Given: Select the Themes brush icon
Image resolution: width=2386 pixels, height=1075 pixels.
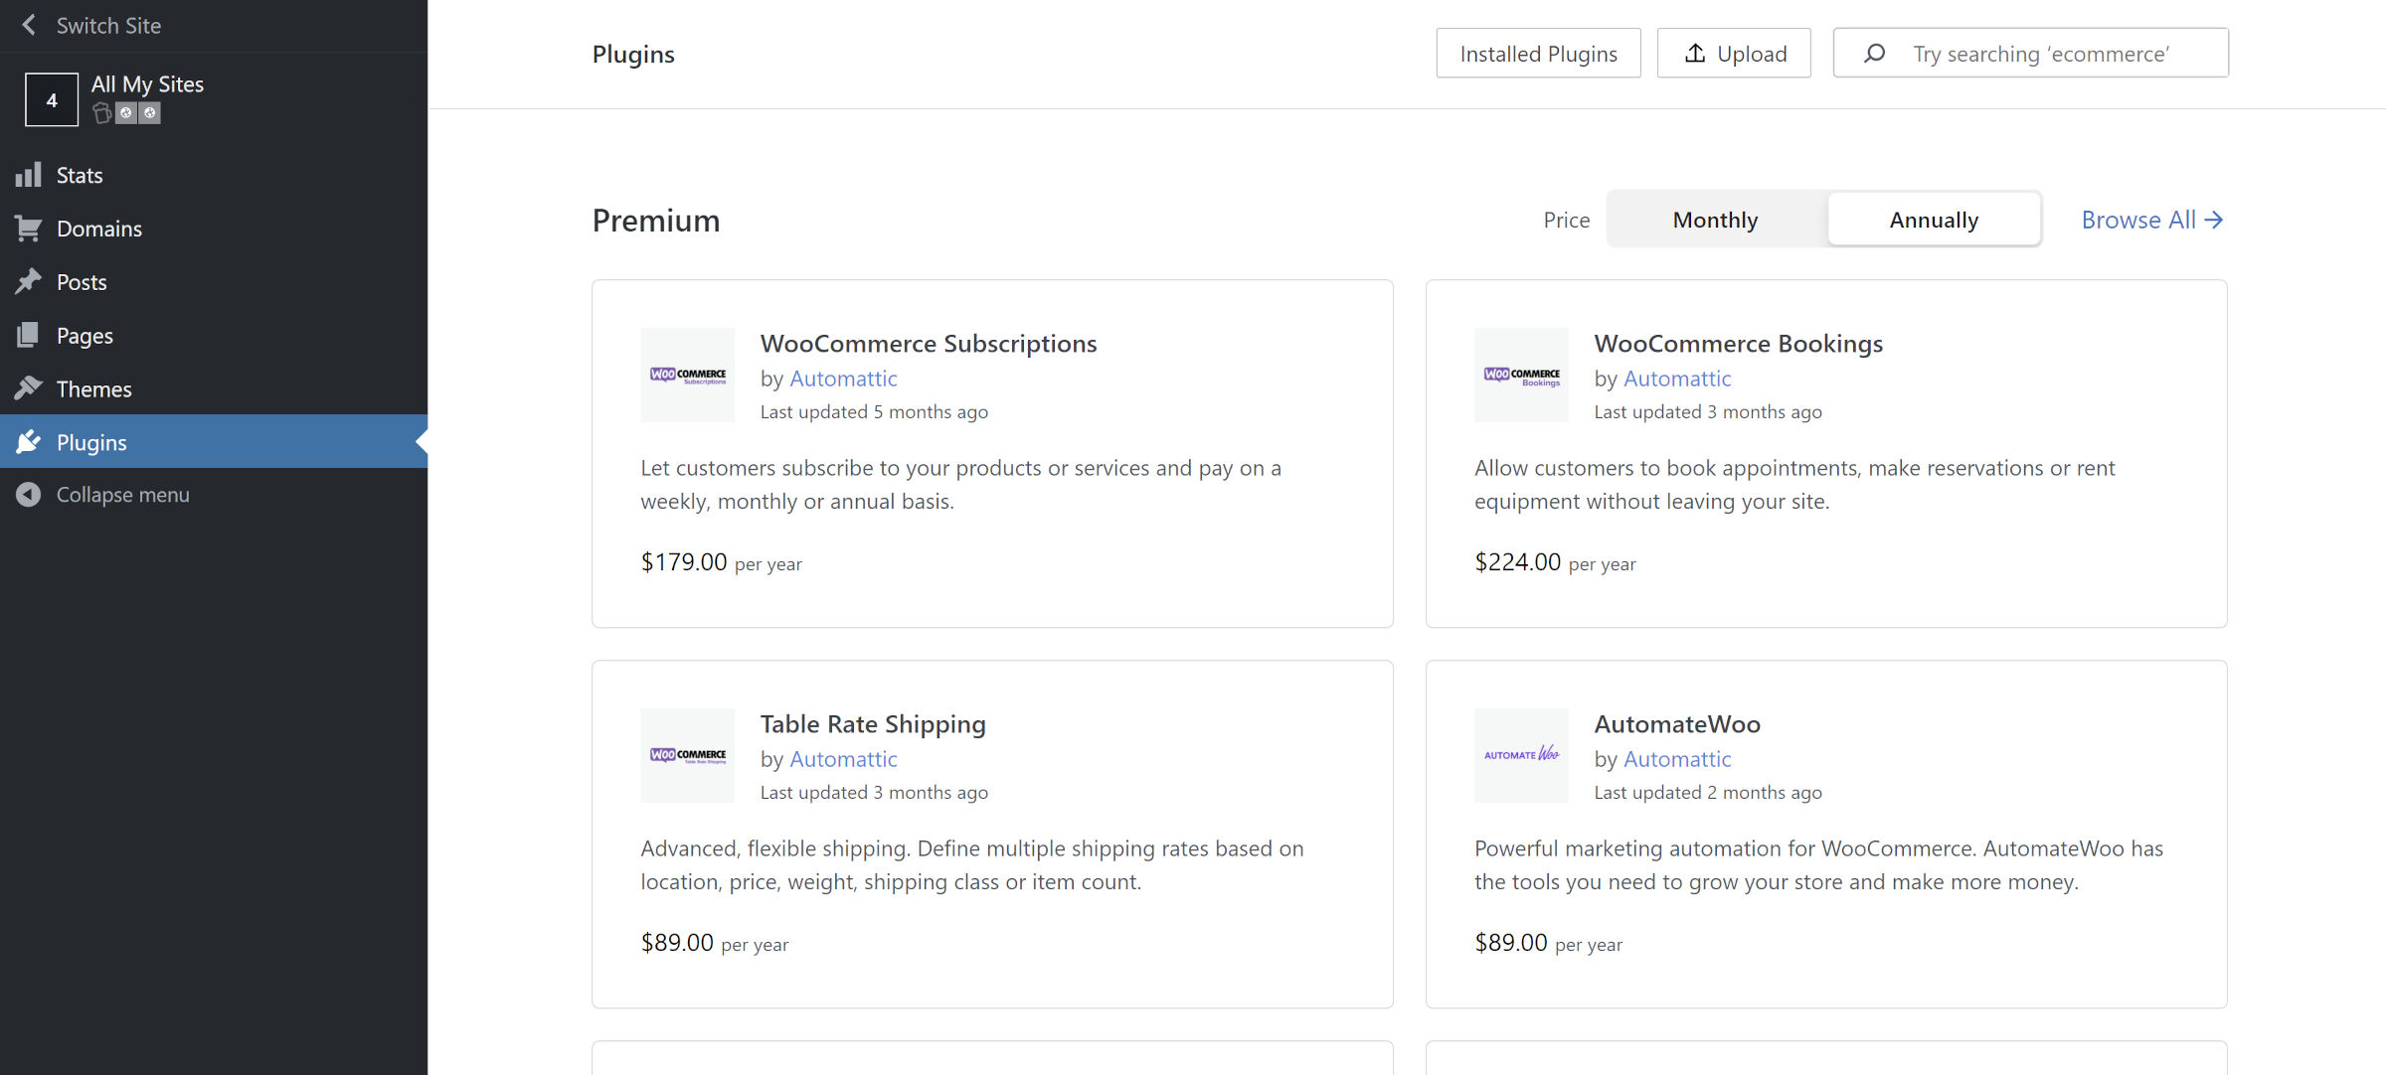Looking at the screenshot, I should click(30, 388).
